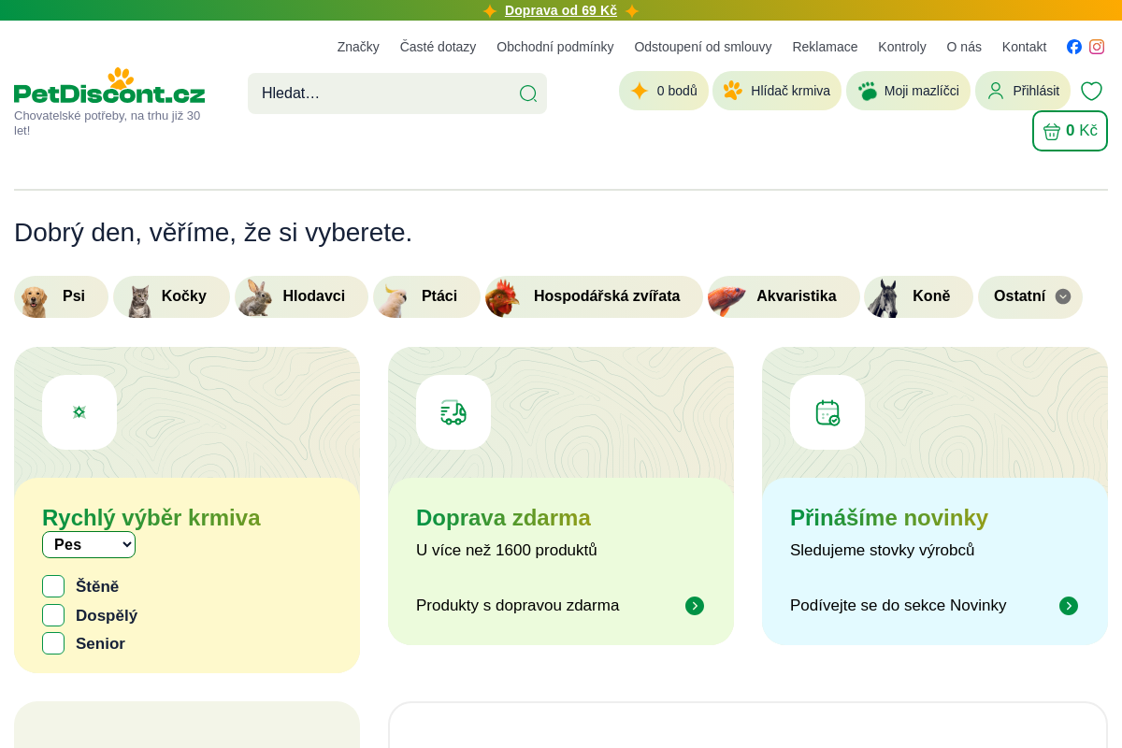
Task: Open the Kočky category
Action: 171,296
